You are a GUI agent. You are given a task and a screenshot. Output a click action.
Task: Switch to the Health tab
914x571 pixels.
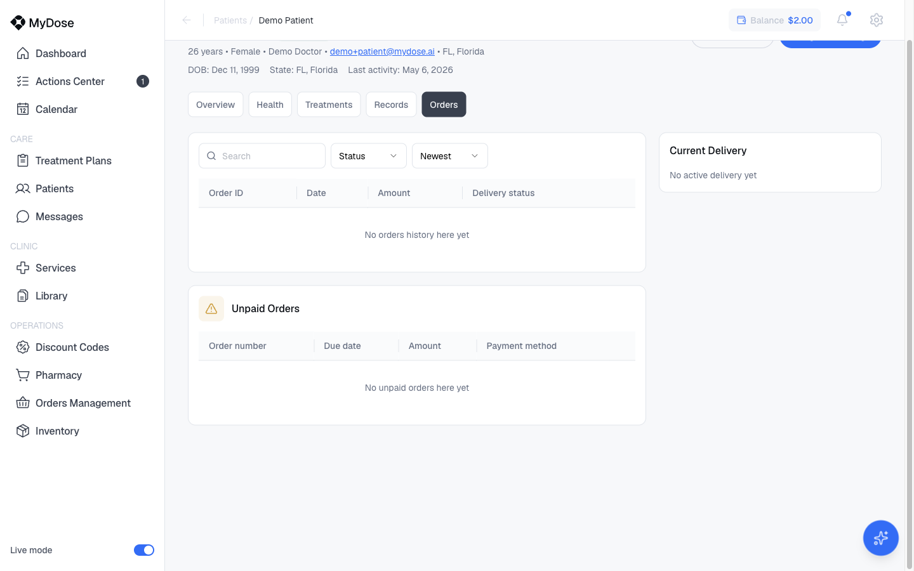(x=270, y=105)
